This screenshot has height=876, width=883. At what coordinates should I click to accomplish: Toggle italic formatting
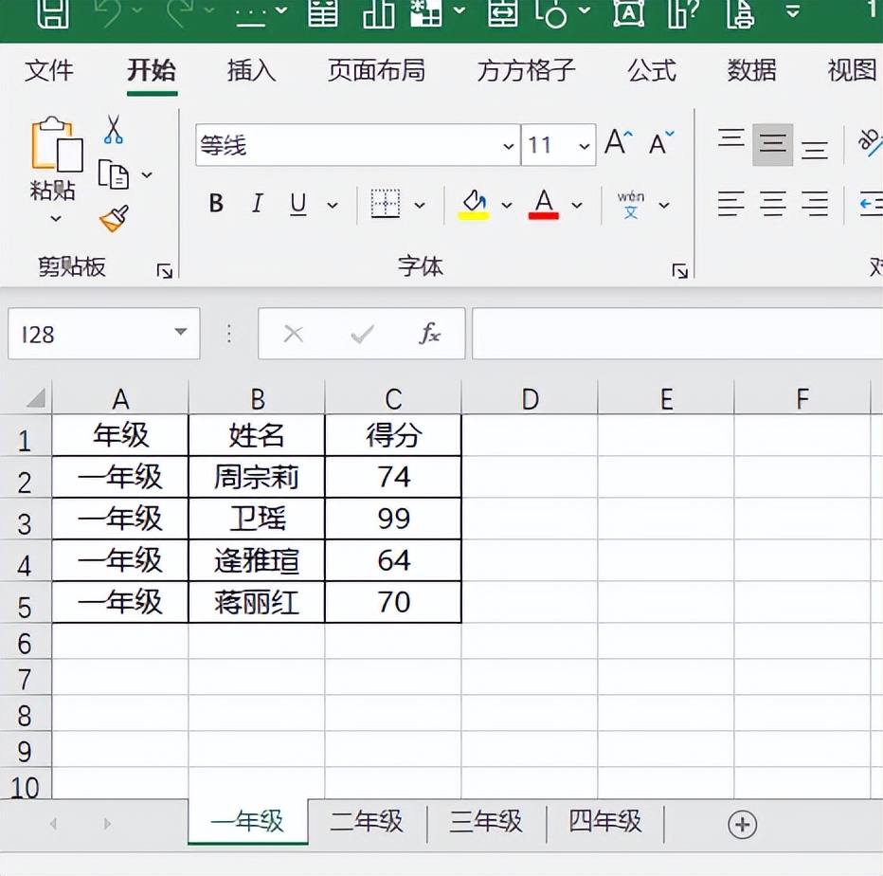(257, 204)
